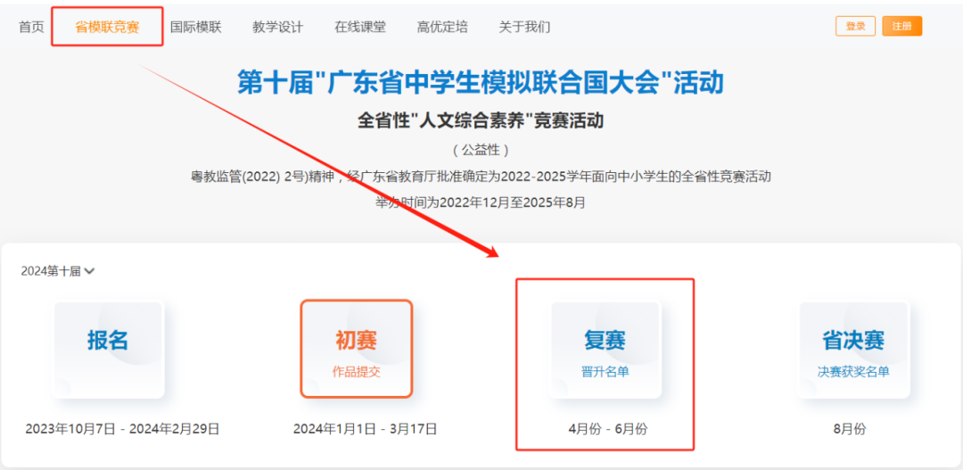Screen dimensions: 963x470
Task: Go to the 首页 home page
Action: point(31,27)
